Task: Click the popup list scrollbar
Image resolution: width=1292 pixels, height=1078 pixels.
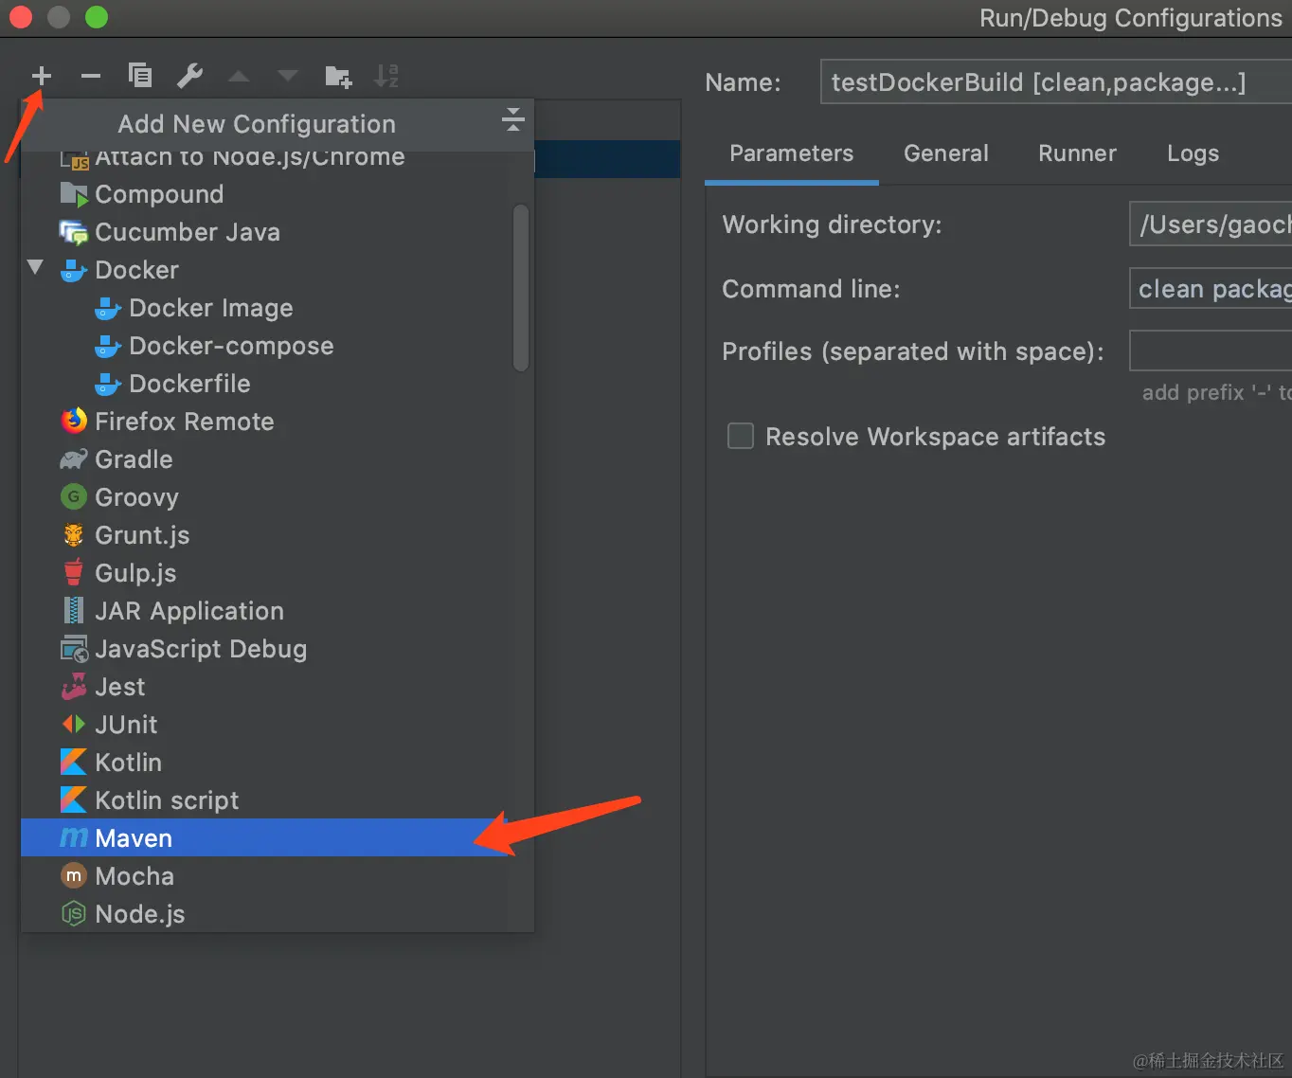Action: click(x=520, y=288)
